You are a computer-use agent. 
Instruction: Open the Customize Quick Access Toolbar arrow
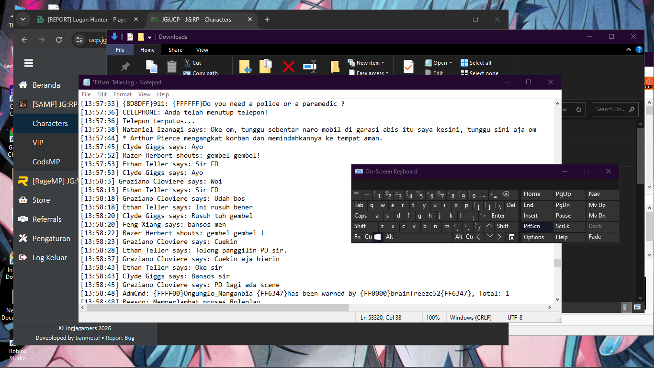tap(149, 37)
